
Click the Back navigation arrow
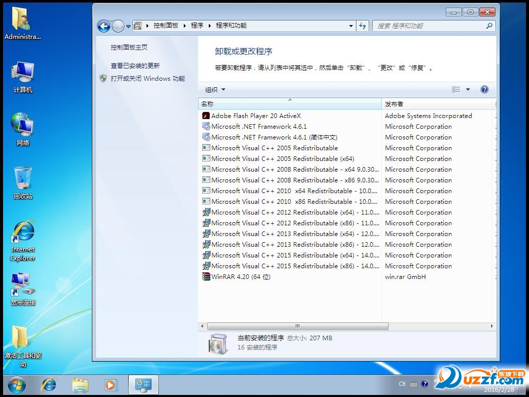point(104,26)
